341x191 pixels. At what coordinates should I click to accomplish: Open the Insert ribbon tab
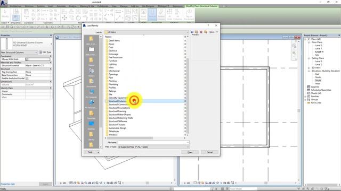click(x=51, y=6)
